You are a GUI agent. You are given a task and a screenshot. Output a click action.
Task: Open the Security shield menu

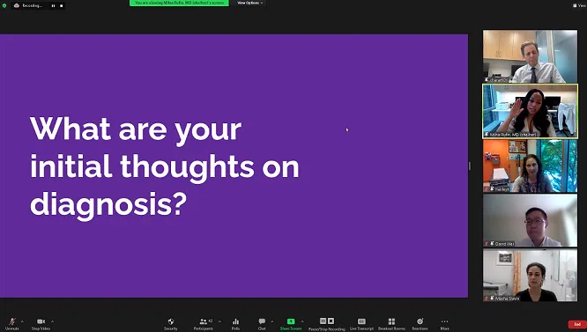(x=171, y=323)
